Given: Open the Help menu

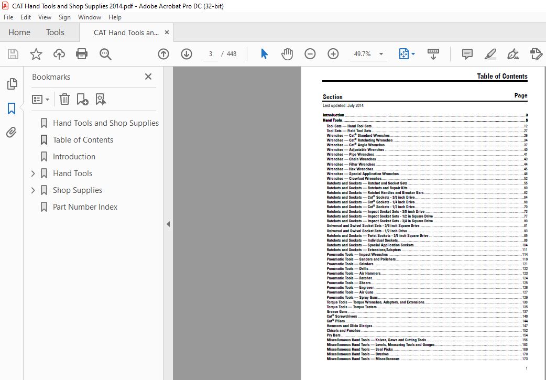Looking at the screenshot, I should [x=115, y=17].
